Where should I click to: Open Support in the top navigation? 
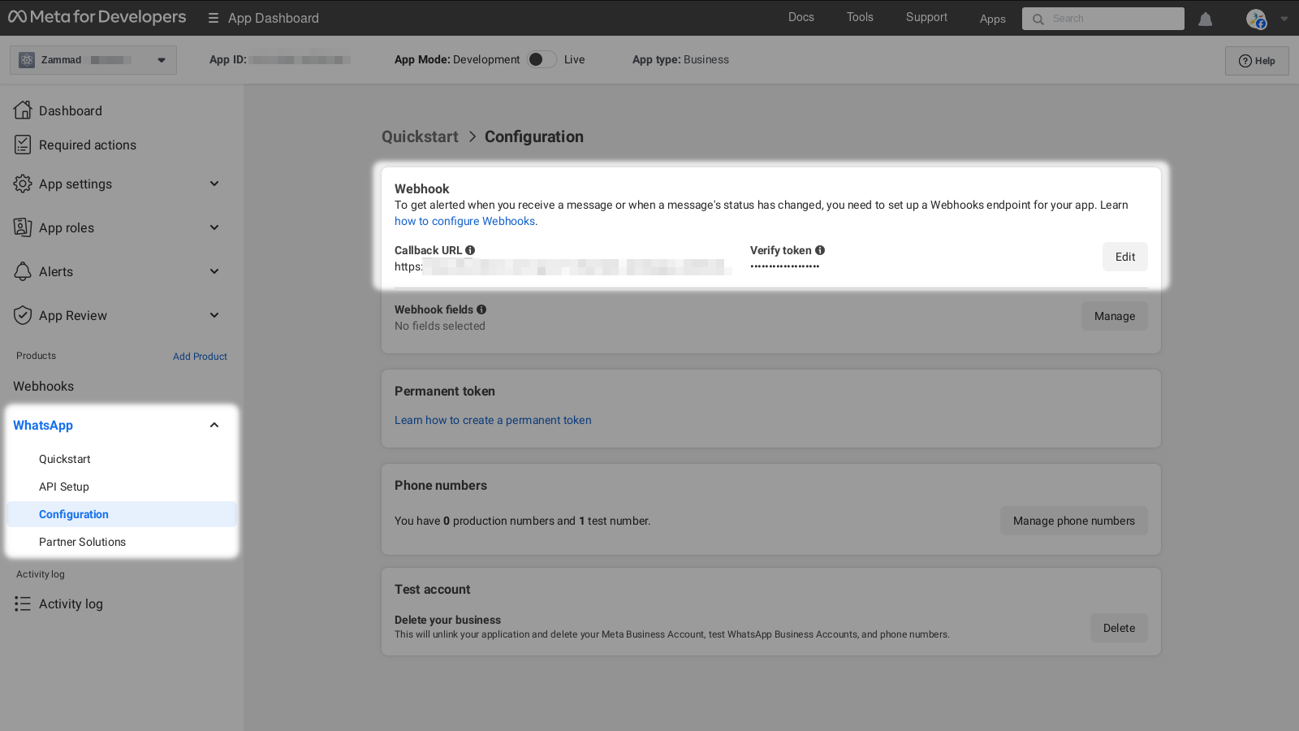pos(926,17)
